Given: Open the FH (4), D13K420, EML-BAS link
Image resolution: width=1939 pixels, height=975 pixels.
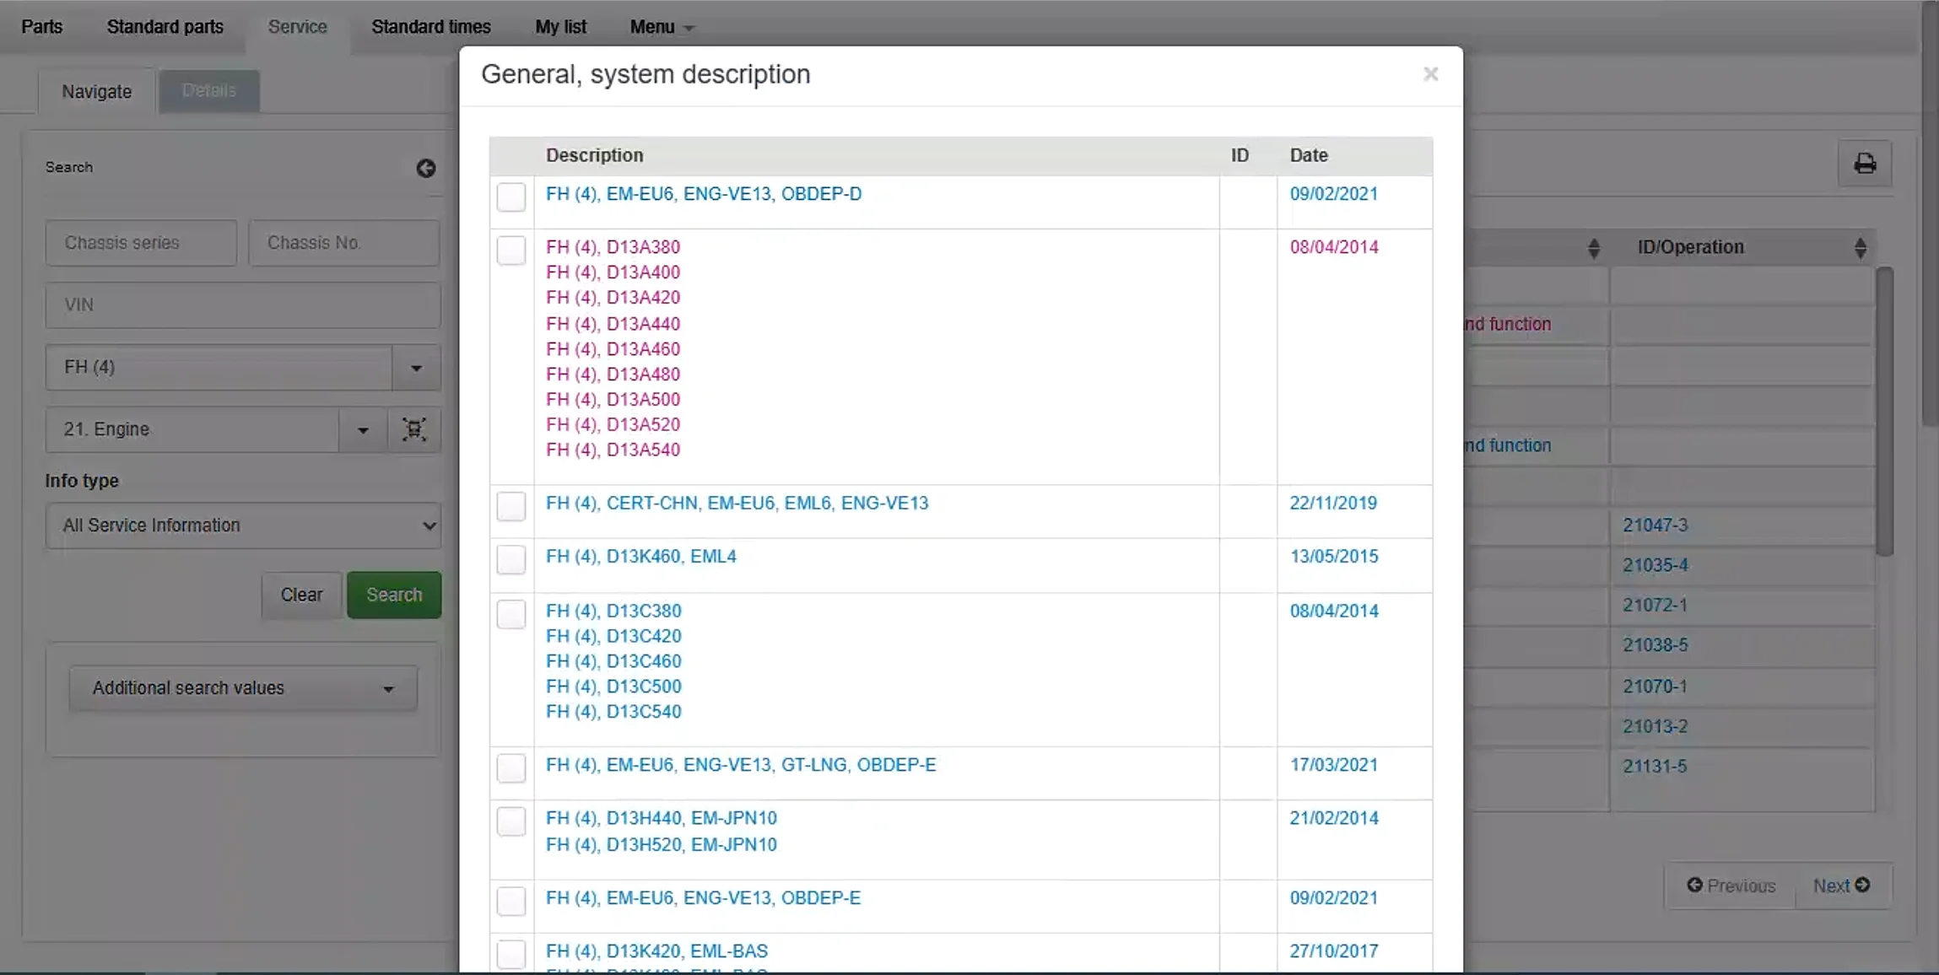Looking at the screenshot, I should pos(656,951).
